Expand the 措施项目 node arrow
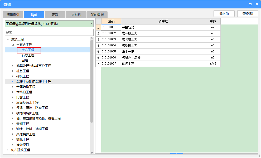 [x=13, y=145]
